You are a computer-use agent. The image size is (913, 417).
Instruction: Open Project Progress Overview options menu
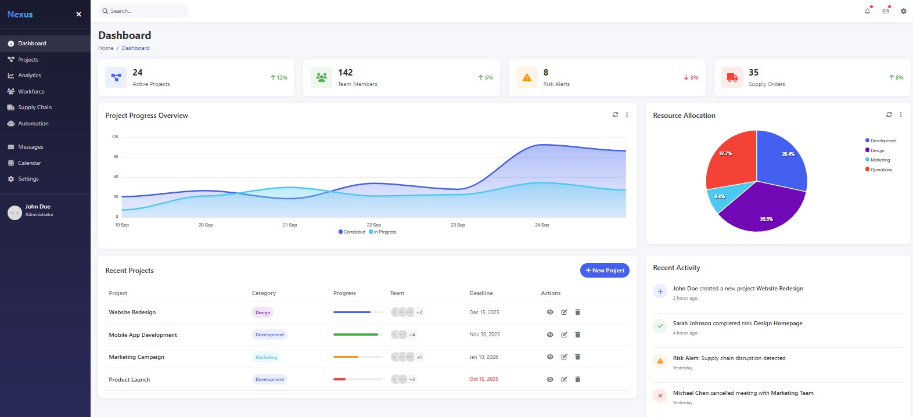pos(627,115)
